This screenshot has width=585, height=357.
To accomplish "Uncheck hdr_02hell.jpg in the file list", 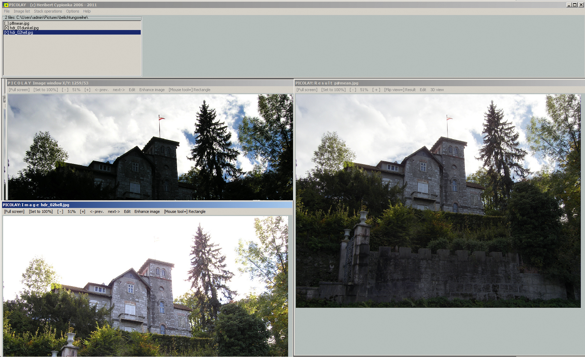I will tap(6, 32).
